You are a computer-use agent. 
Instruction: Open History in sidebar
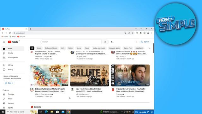(13, 70)
